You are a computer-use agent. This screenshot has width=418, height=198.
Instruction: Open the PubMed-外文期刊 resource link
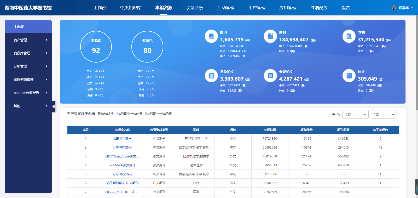click(x=122, y=165)
